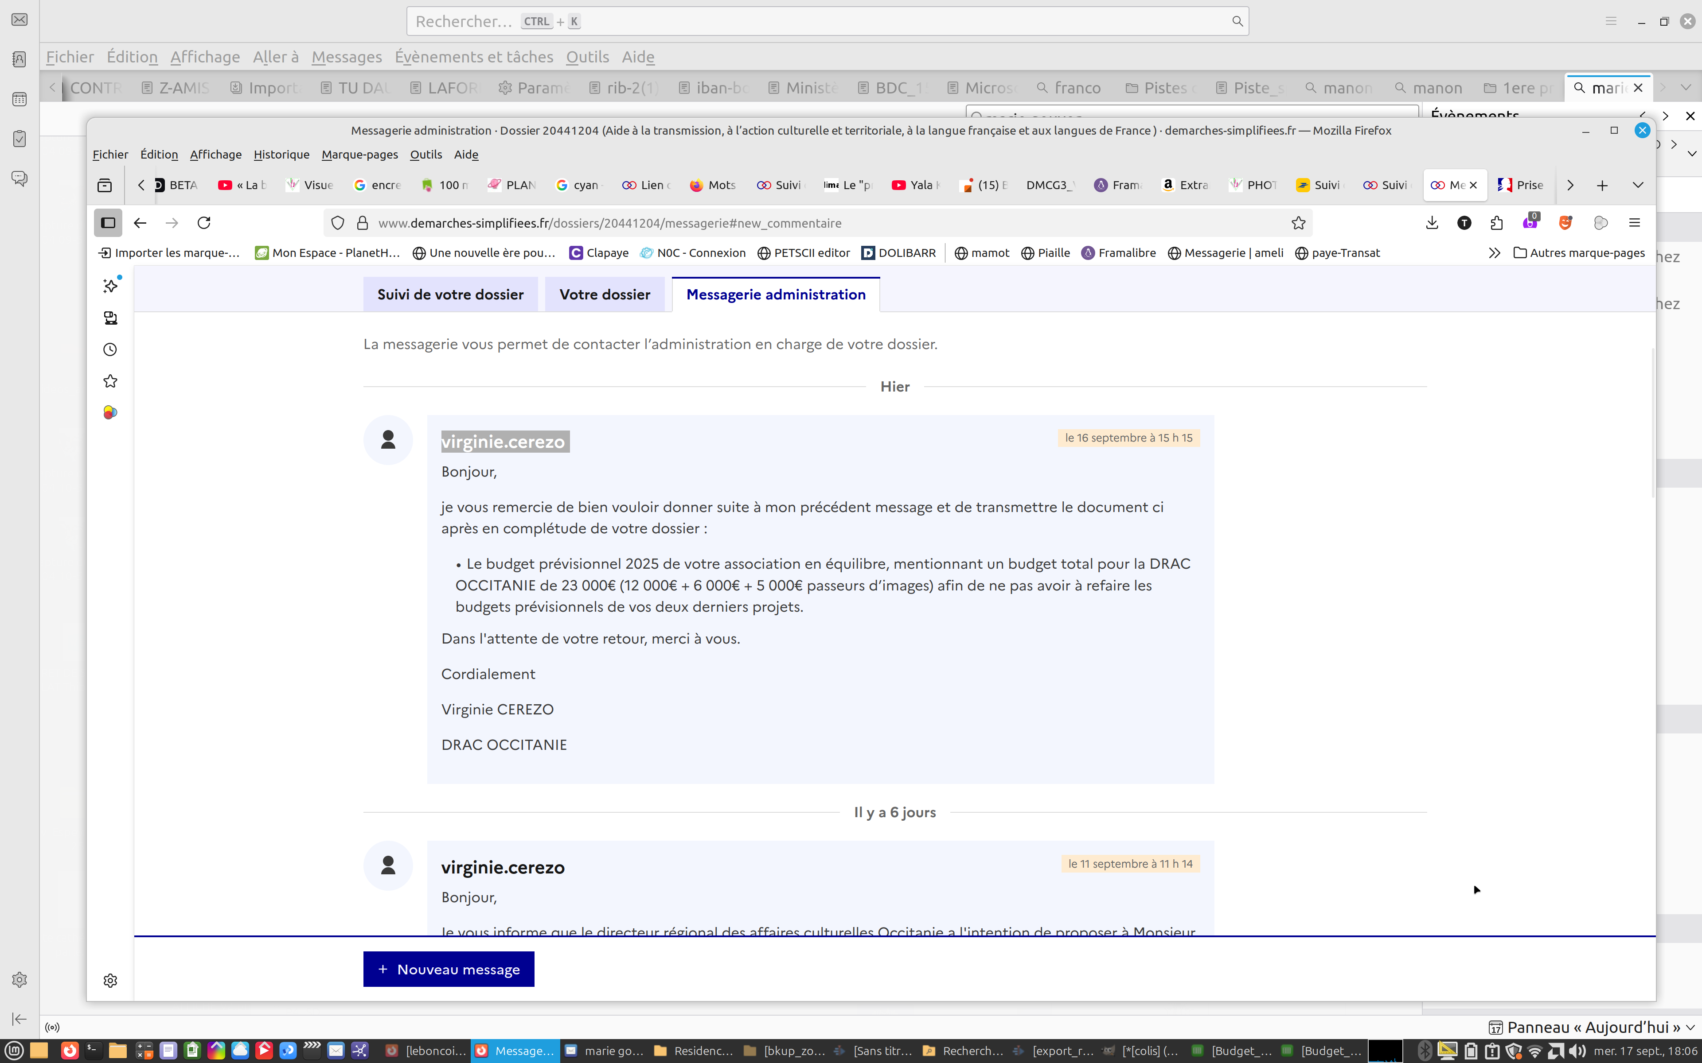Collapse the Thunderbird spaces toolbar

coord(20,1018)
